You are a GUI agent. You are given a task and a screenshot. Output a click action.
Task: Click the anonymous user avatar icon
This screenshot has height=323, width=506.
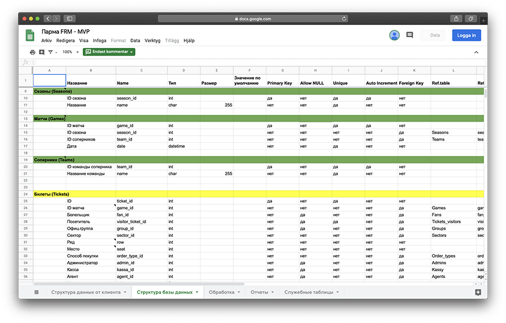coord(394,35)
